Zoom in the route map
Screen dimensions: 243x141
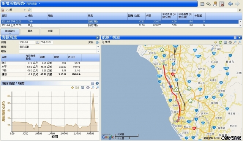click(240, 42)
